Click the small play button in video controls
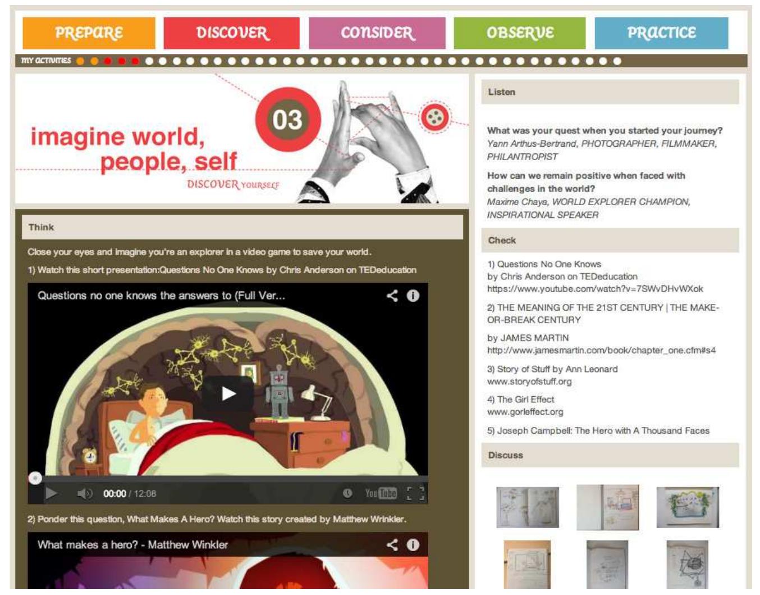The height and width of the screenshot is (595, 760). pos(51,493)
